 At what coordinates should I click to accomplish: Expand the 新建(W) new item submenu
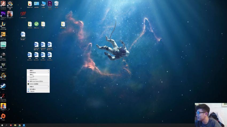[x=38, y=87]
